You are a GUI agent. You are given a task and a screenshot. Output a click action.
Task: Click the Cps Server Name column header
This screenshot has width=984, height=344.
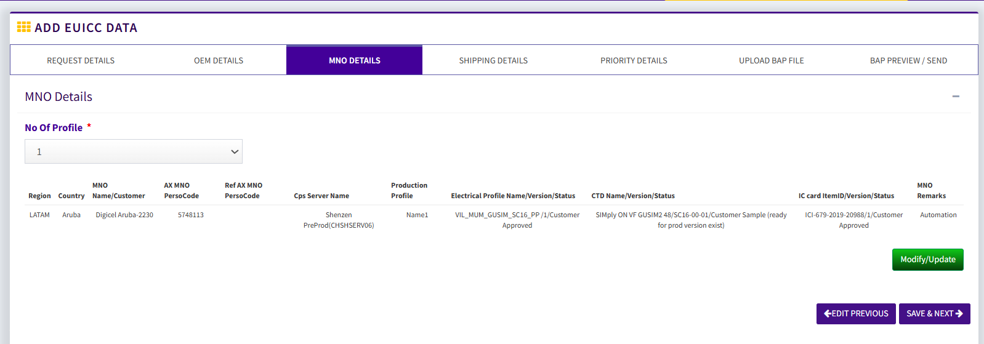(321, 196)
